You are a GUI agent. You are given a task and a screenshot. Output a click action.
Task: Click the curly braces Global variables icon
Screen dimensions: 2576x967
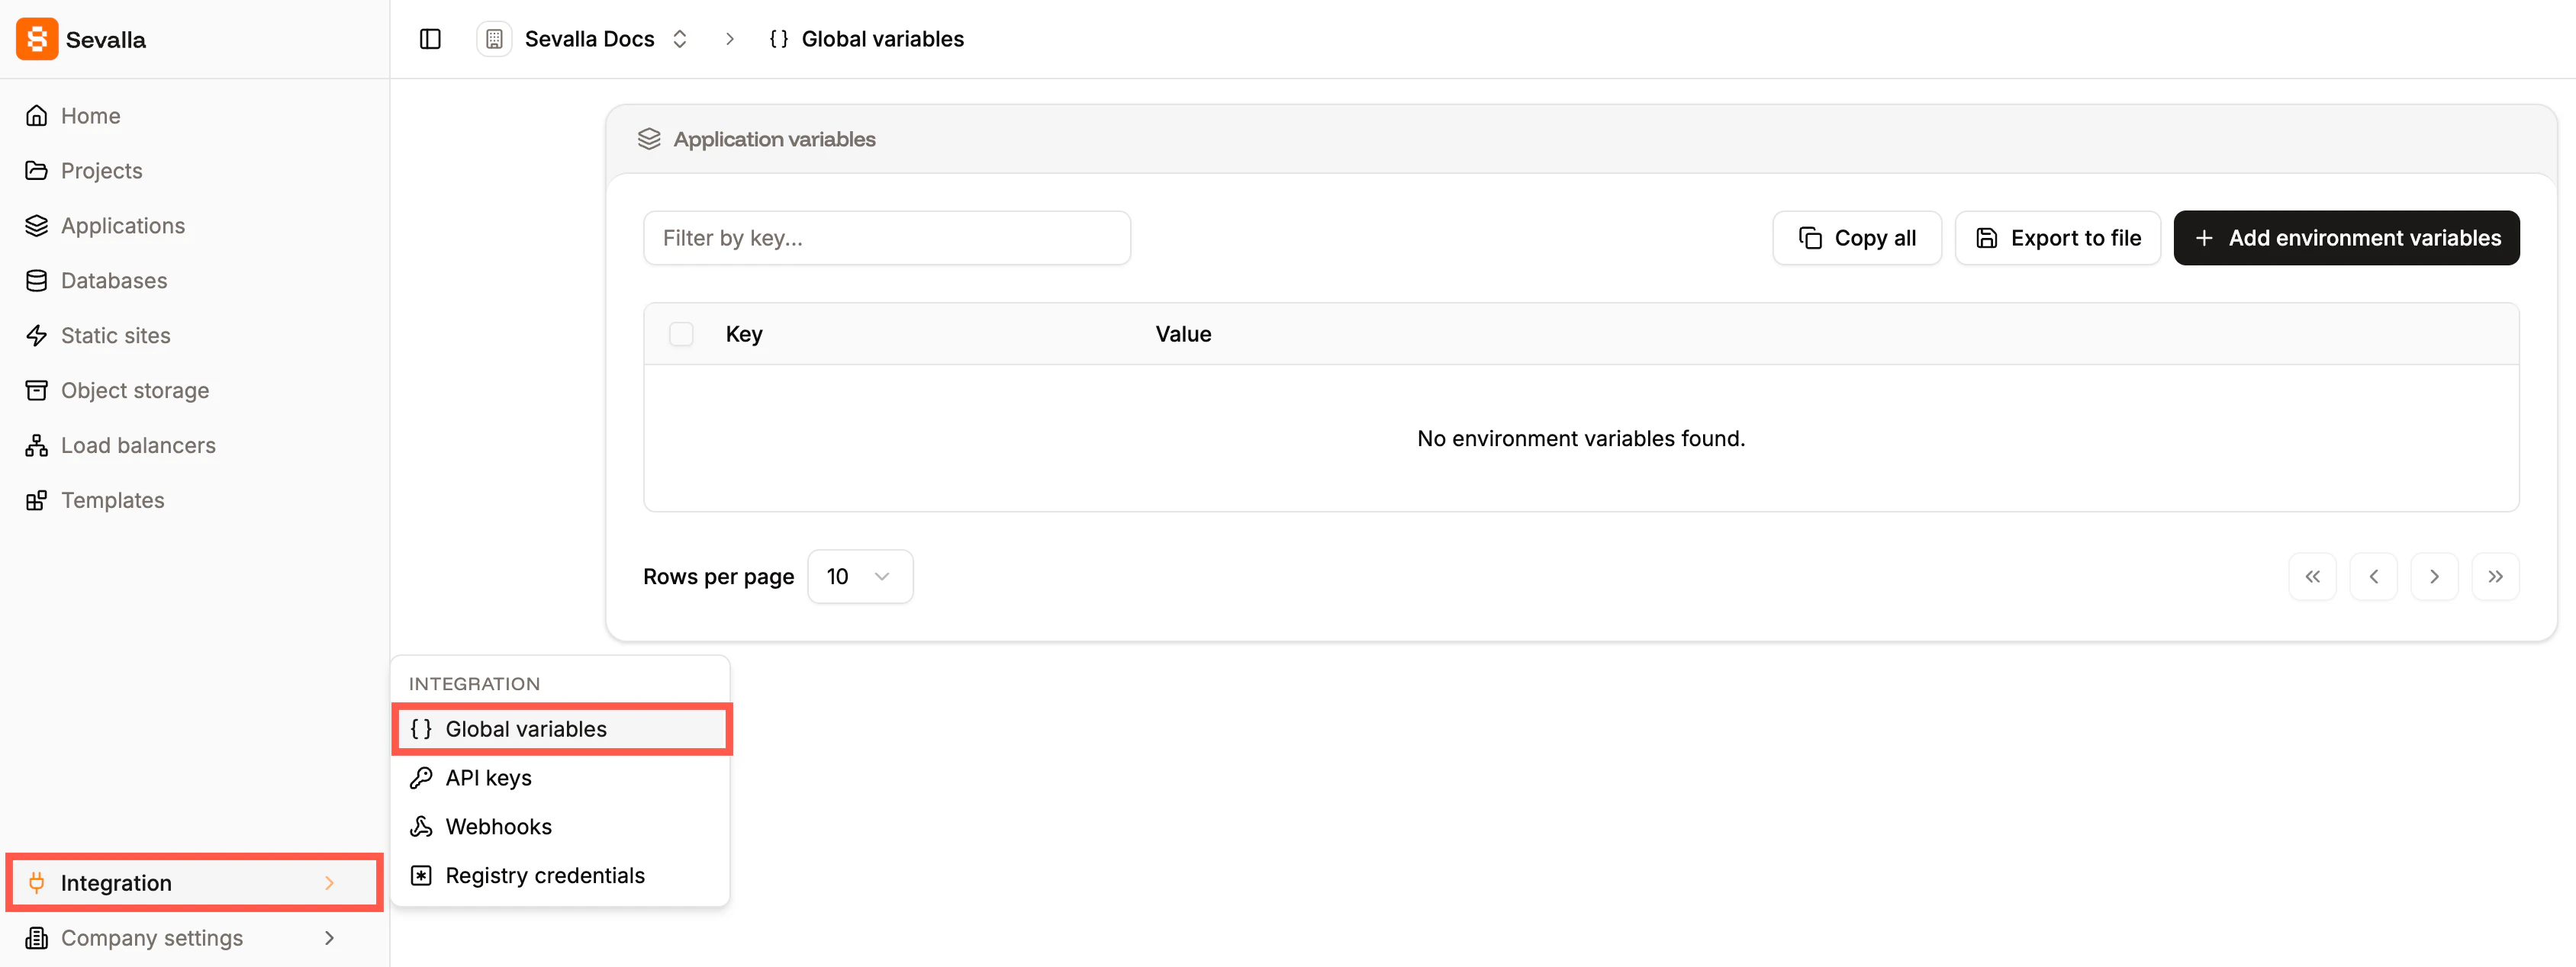421,729
